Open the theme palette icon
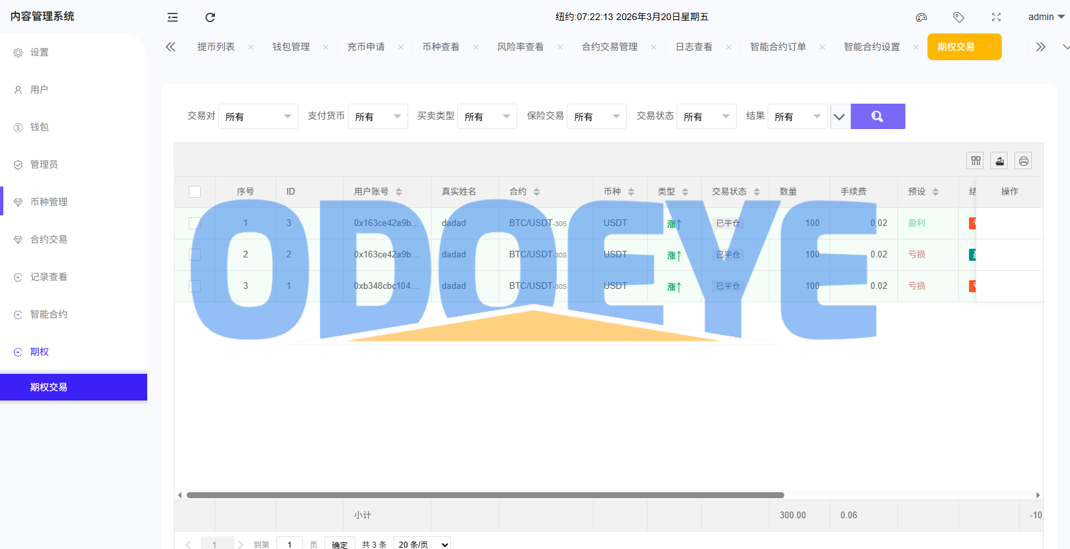1070x549 pixels. point(921,17)
